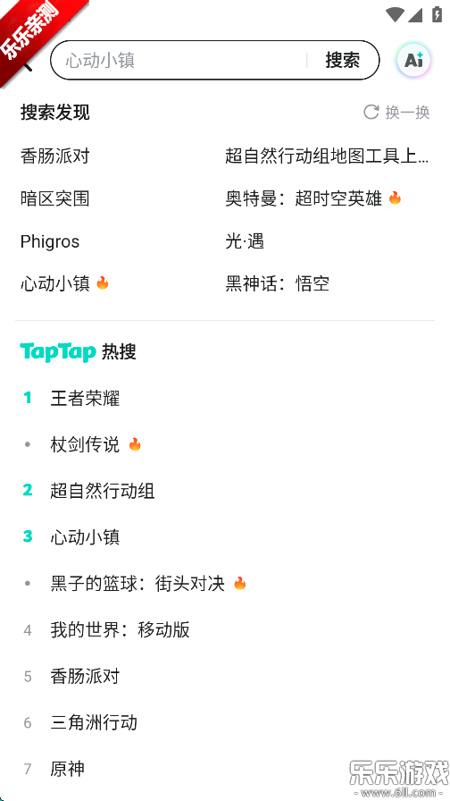Select 超自然行动组 in hot search list
The image size is (450, 801).
102,491
